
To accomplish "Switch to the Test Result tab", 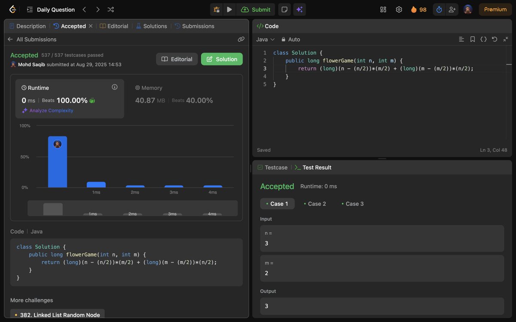I will coord(313,167).
